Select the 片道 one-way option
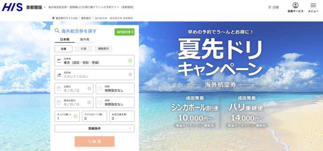This screenshot has height=151, width=323. point(83,49)
